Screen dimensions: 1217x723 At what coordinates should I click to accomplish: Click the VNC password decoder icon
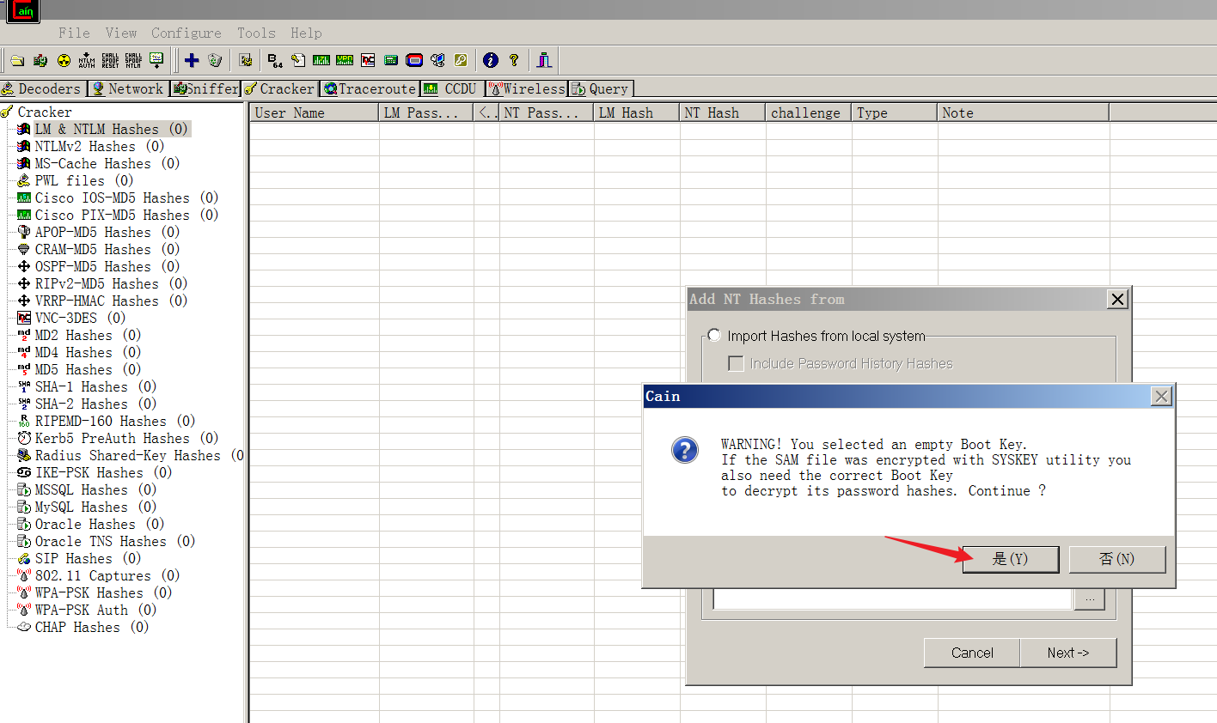click(368, 60)
